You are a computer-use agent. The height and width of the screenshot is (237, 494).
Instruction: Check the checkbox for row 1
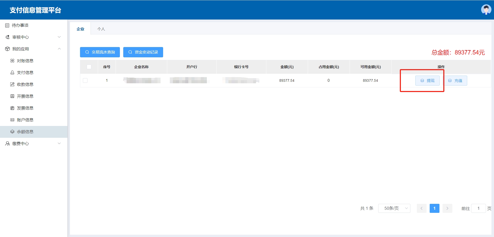[x=85, y=80]
